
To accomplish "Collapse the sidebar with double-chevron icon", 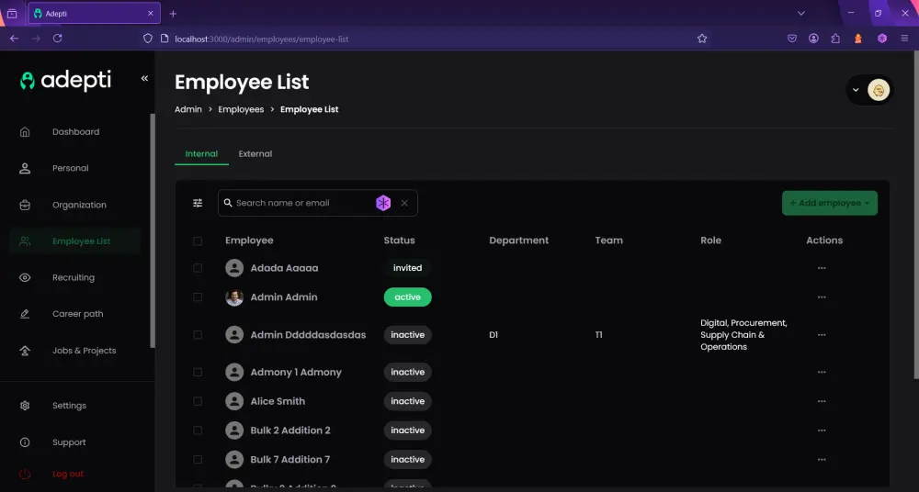I will [144, 79].
